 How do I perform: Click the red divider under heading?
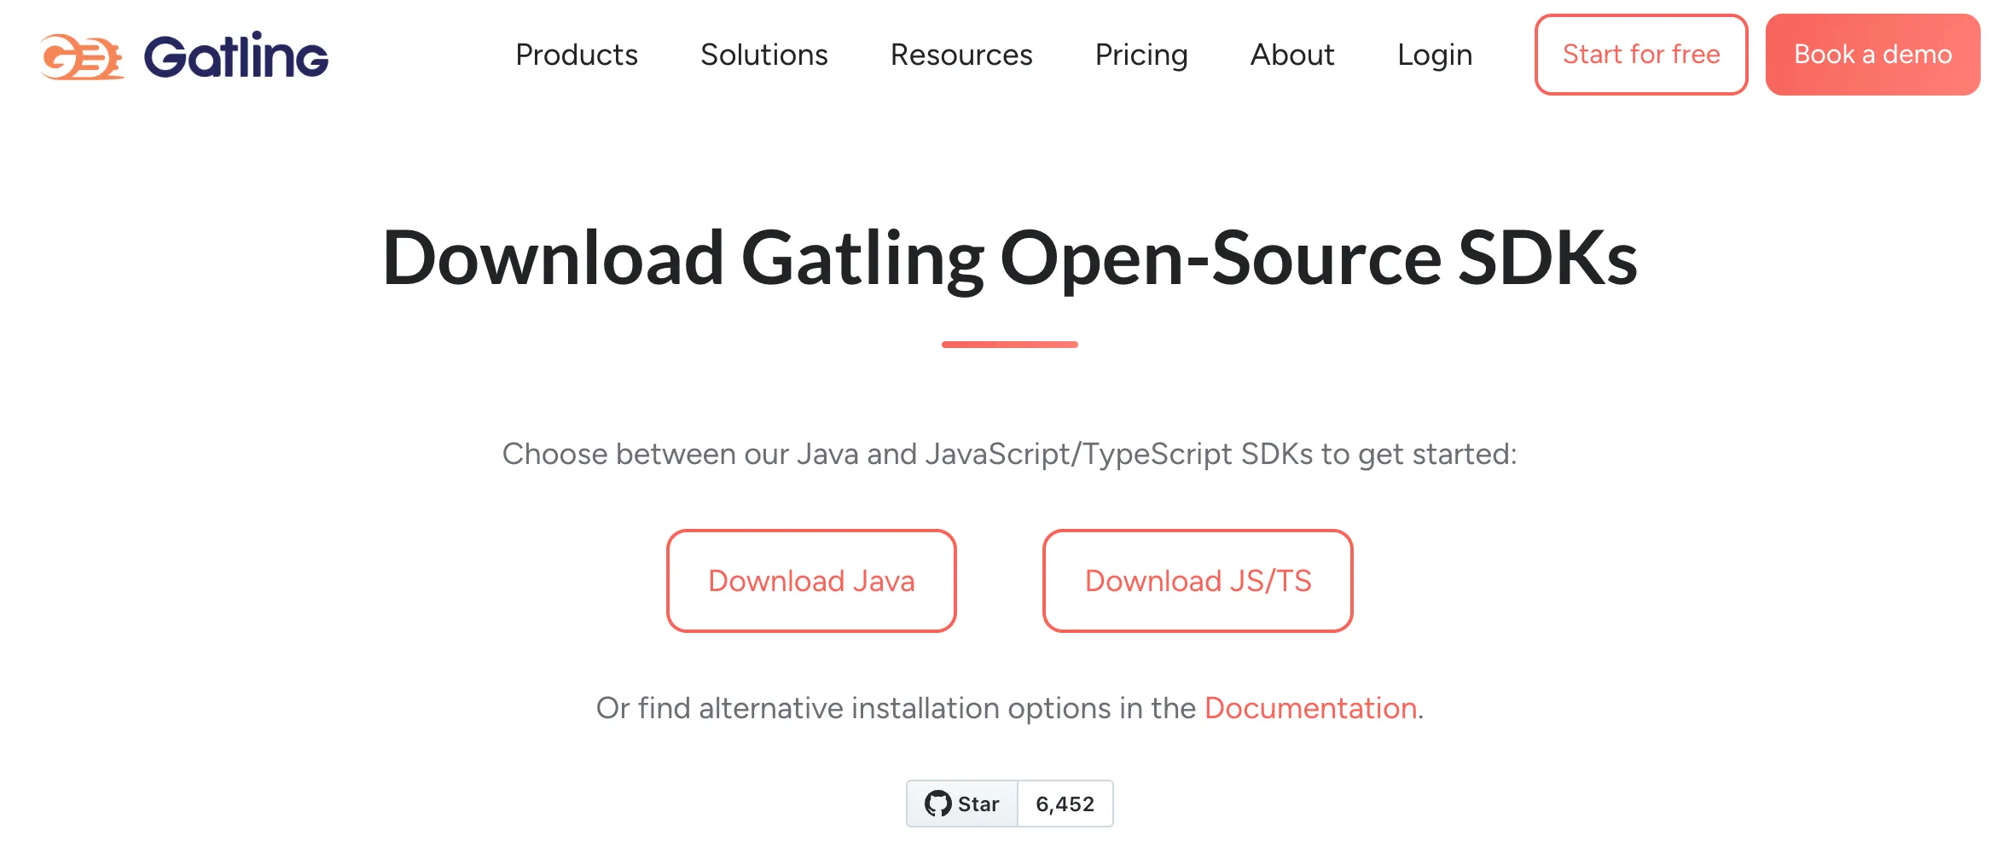click(x=1009, y=345)
